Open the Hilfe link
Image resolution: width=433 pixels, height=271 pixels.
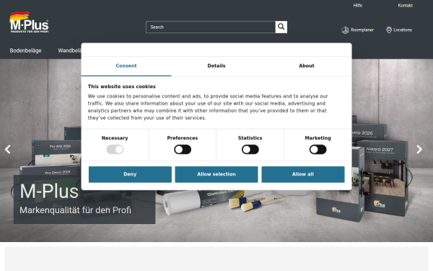tap(358, 6)
